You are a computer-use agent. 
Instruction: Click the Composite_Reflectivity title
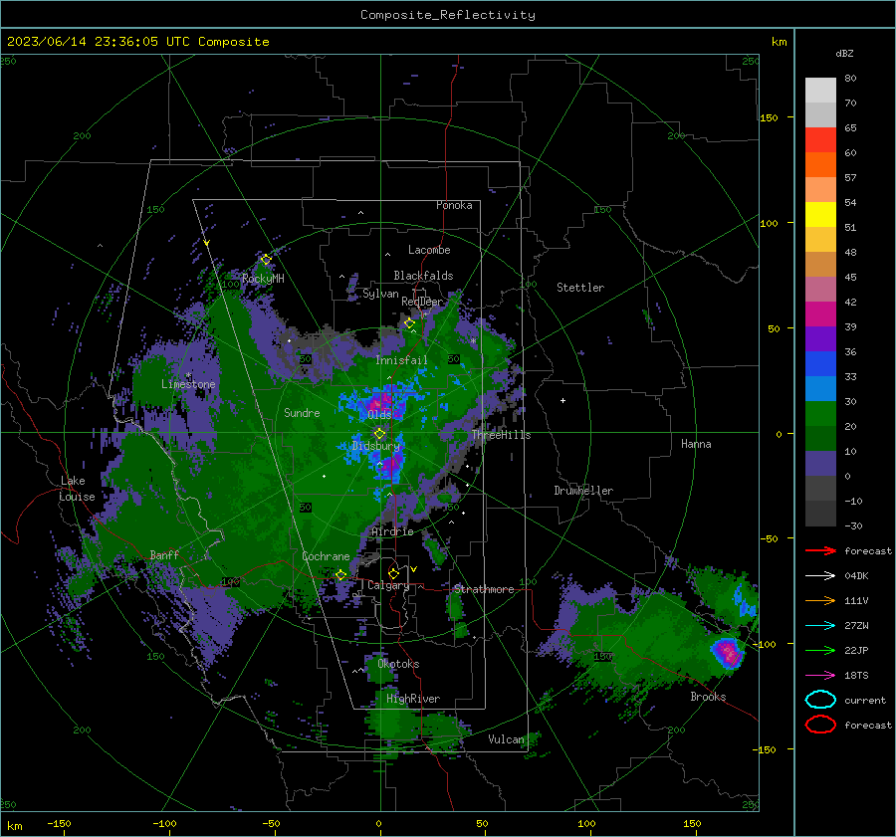448,15
